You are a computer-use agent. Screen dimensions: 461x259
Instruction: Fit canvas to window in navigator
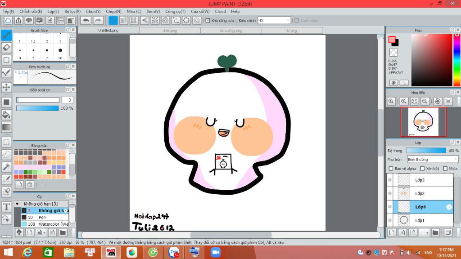point(414,101)
